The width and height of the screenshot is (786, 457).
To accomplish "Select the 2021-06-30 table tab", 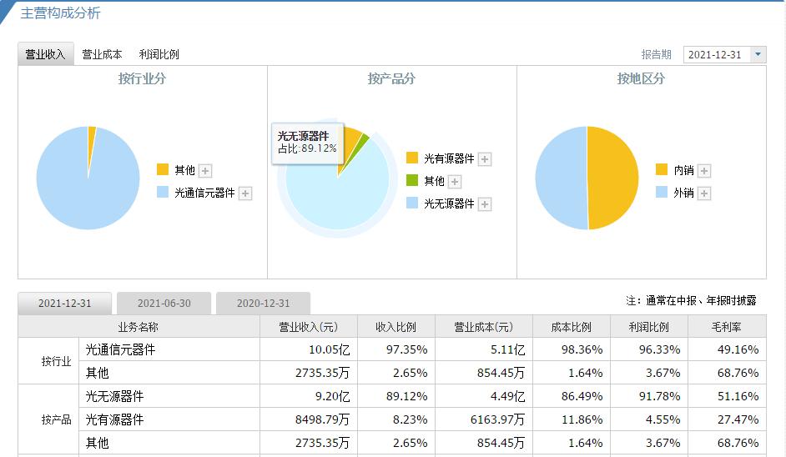I will coord(164,304).
